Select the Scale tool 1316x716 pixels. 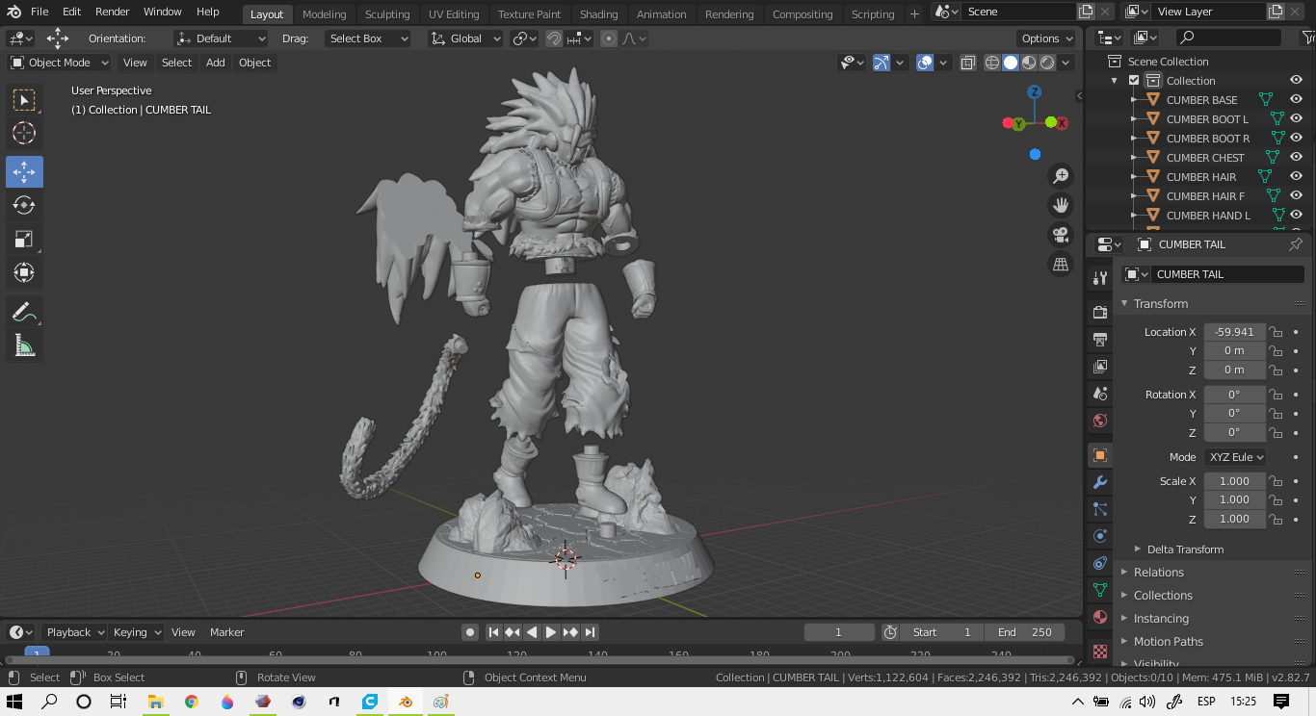click(24, 239)
